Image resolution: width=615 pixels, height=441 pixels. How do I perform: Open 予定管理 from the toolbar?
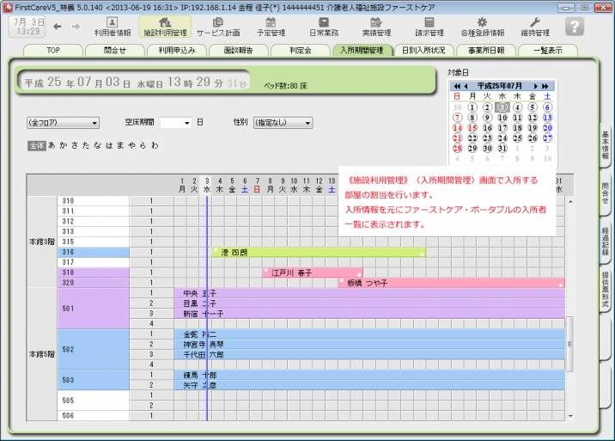(271, 26)
